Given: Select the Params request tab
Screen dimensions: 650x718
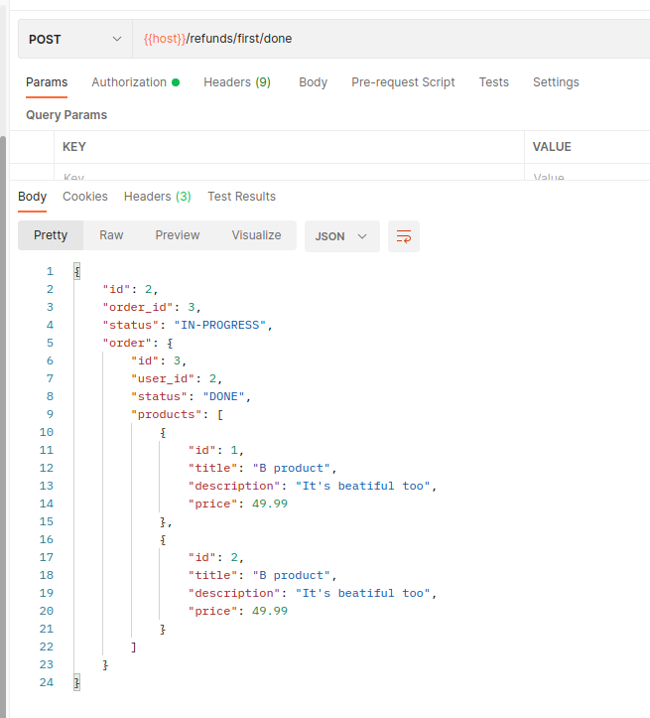Looking at the screenshot, I should pyautogui.click(x=47, y=82).
